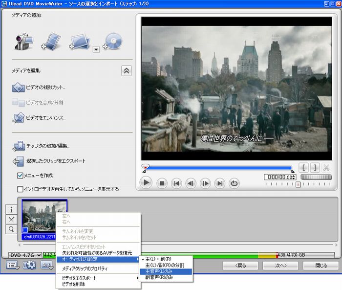Click the magnifier zoom icon beside the clip list
The image size is (342, 290).
11,229
